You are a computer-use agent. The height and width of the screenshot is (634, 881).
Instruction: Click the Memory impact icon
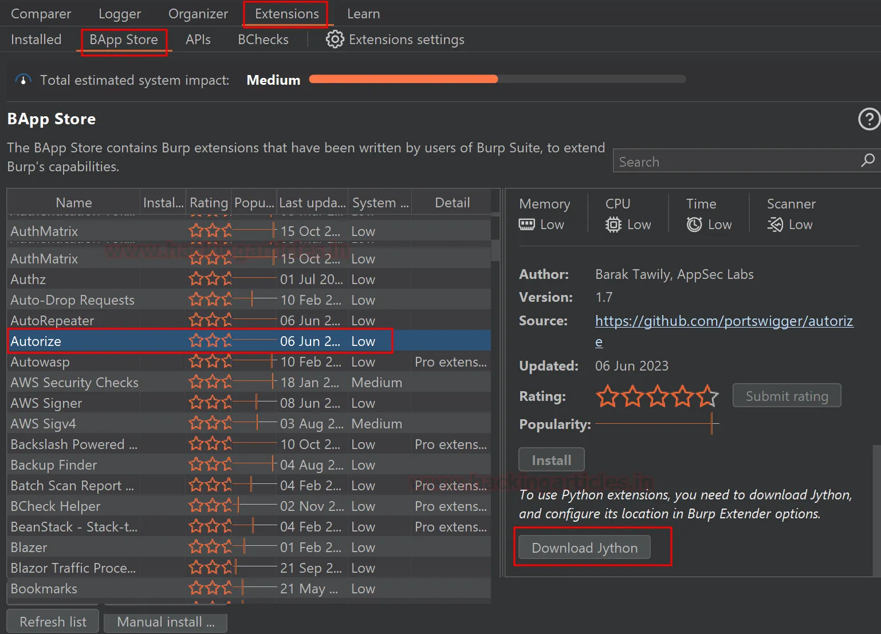pyautogui.click(x=526, y=225)
